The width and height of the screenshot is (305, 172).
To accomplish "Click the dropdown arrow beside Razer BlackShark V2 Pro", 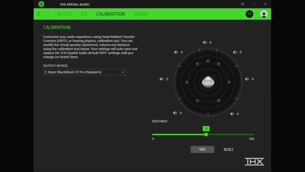I will point(123,72).
